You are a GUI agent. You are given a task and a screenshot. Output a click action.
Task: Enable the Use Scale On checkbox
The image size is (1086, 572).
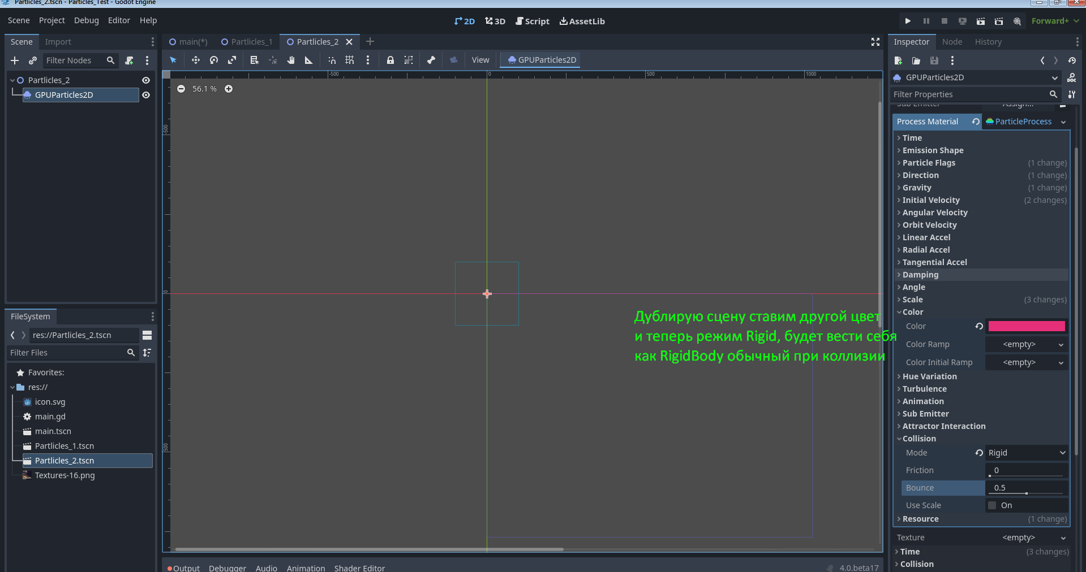pos(992,505)
